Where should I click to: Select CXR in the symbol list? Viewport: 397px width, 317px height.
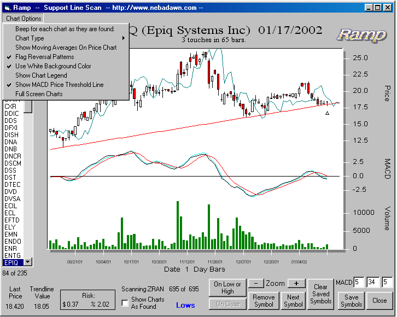point(13,107)
